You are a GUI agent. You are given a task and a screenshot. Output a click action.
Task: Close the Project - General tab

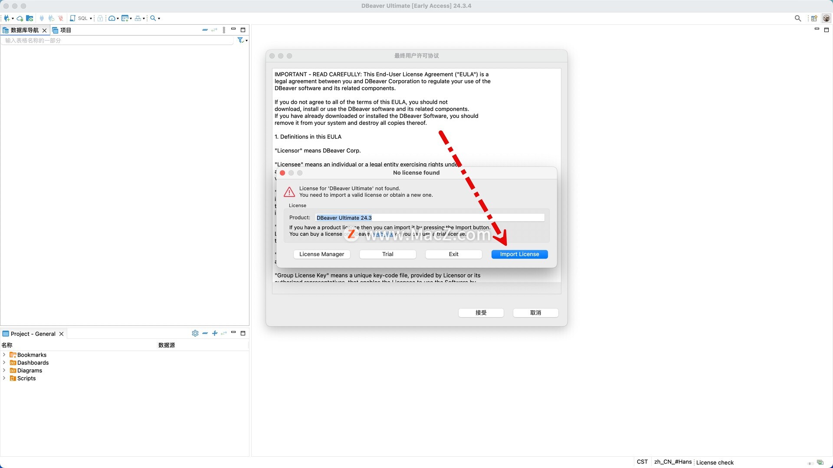(62, 334)
